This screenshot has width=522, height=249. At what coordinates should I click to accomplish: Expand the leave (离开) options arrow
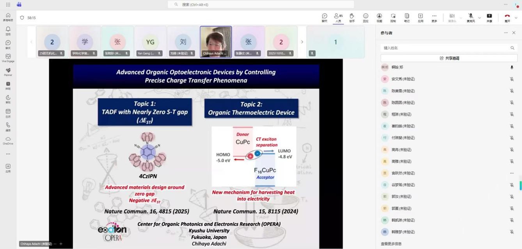[516, 18]
